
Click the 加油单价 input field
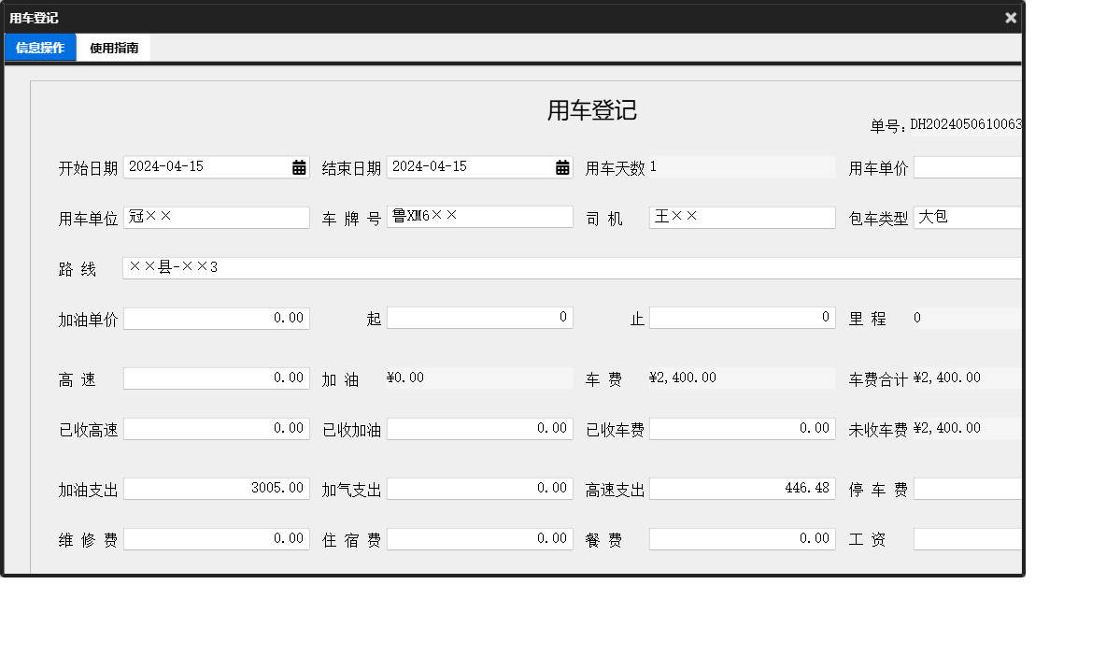[x=215, y=318]
